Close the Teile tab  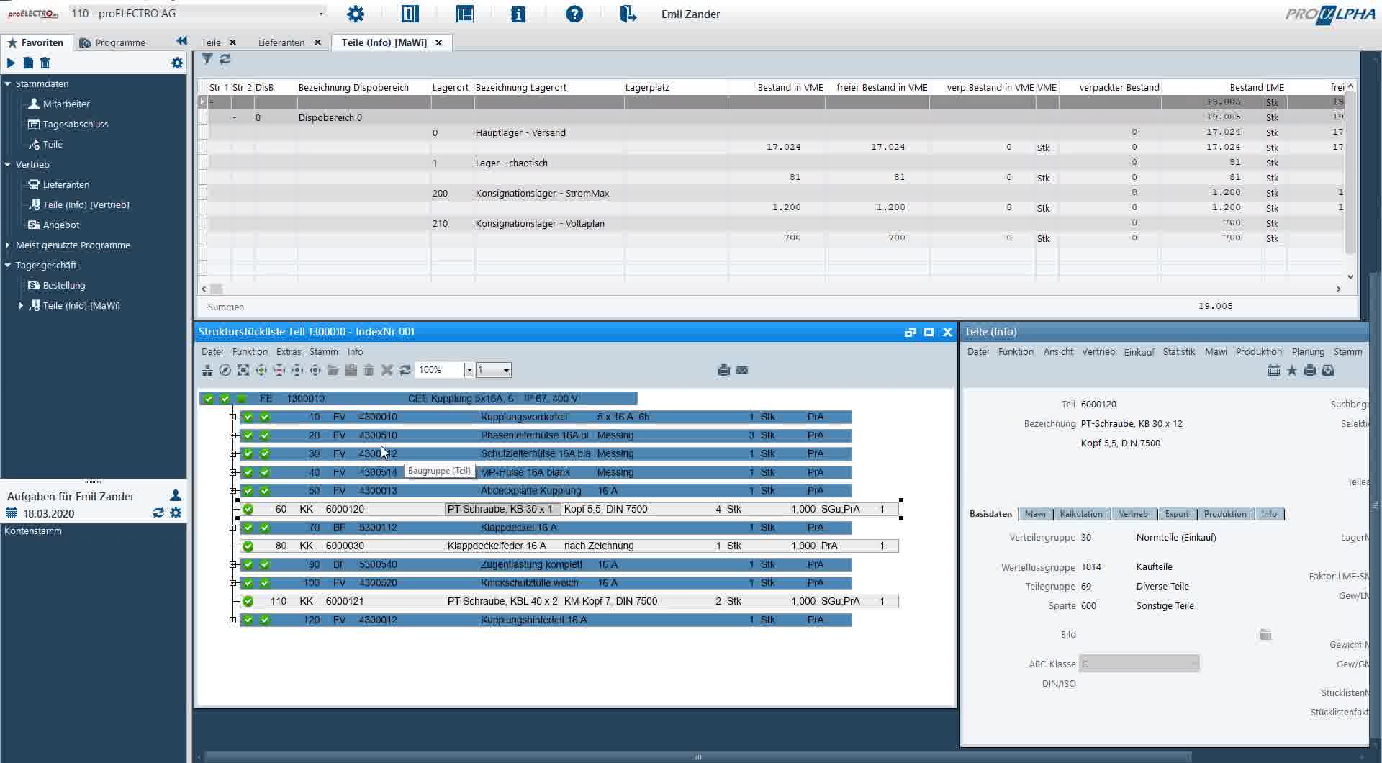[x=232, y=42]
